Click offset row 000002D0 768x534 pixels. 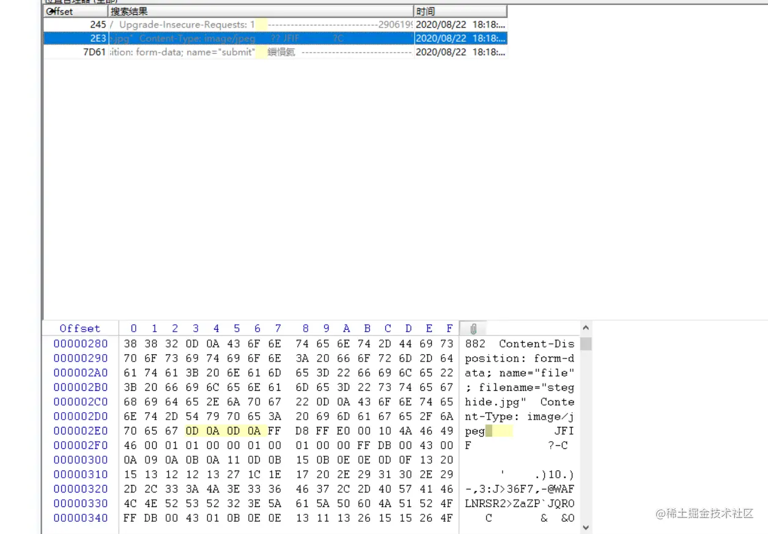80,417
